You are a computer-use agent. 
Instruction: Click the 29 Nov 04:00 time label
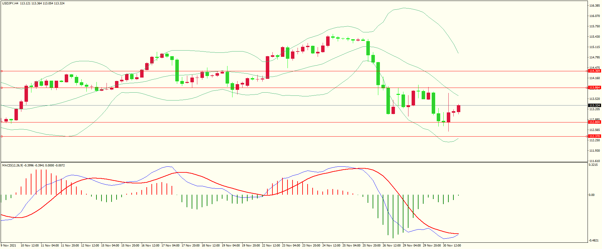click(412, 246)
